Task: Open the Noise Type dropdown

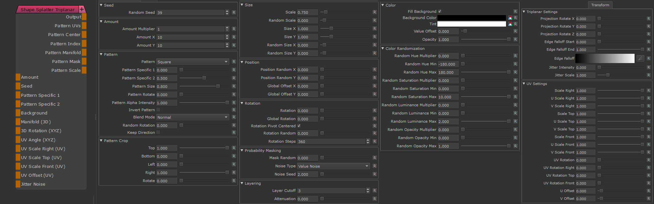Action: tap(333, 166)
